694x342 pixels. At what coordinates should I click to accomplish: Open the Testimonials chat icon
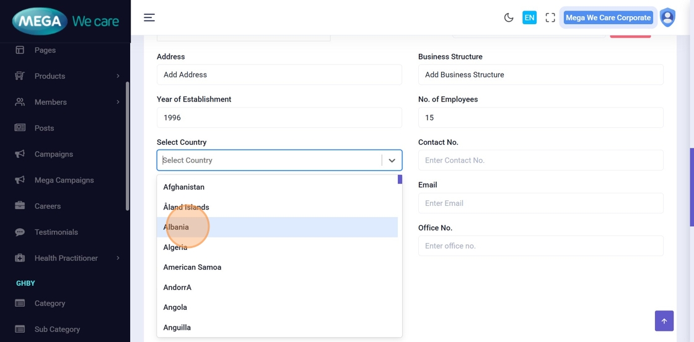point(20,232)
